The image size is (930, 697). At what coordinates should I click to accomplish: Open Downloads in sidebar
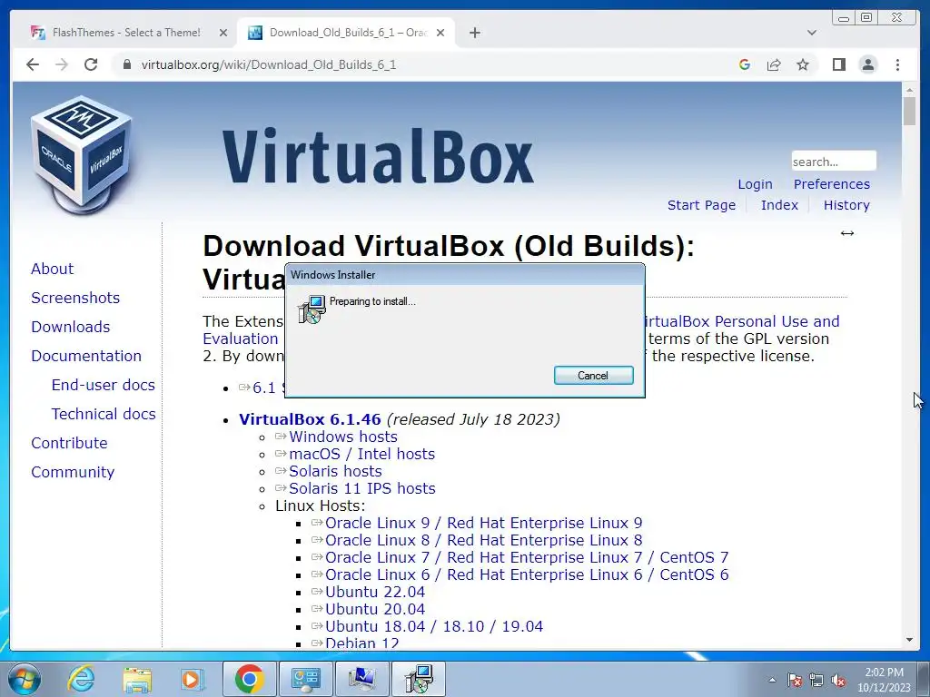tap(71, 327)
